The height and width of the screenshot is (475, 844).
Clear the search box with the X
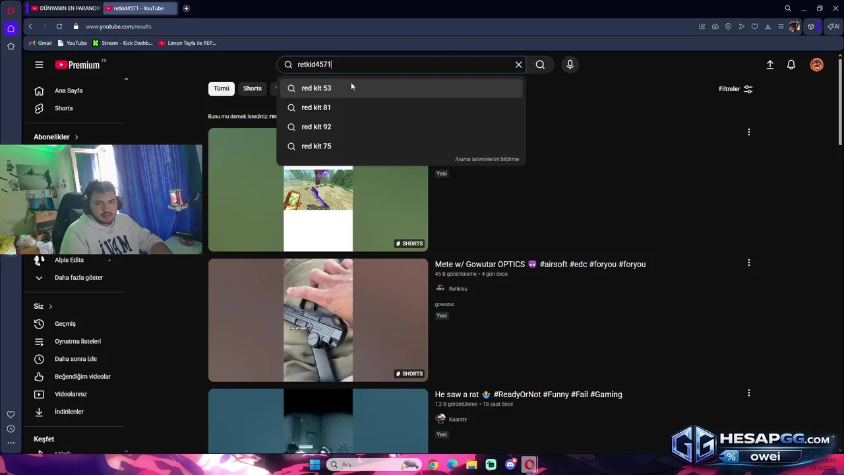pos(518,65)
